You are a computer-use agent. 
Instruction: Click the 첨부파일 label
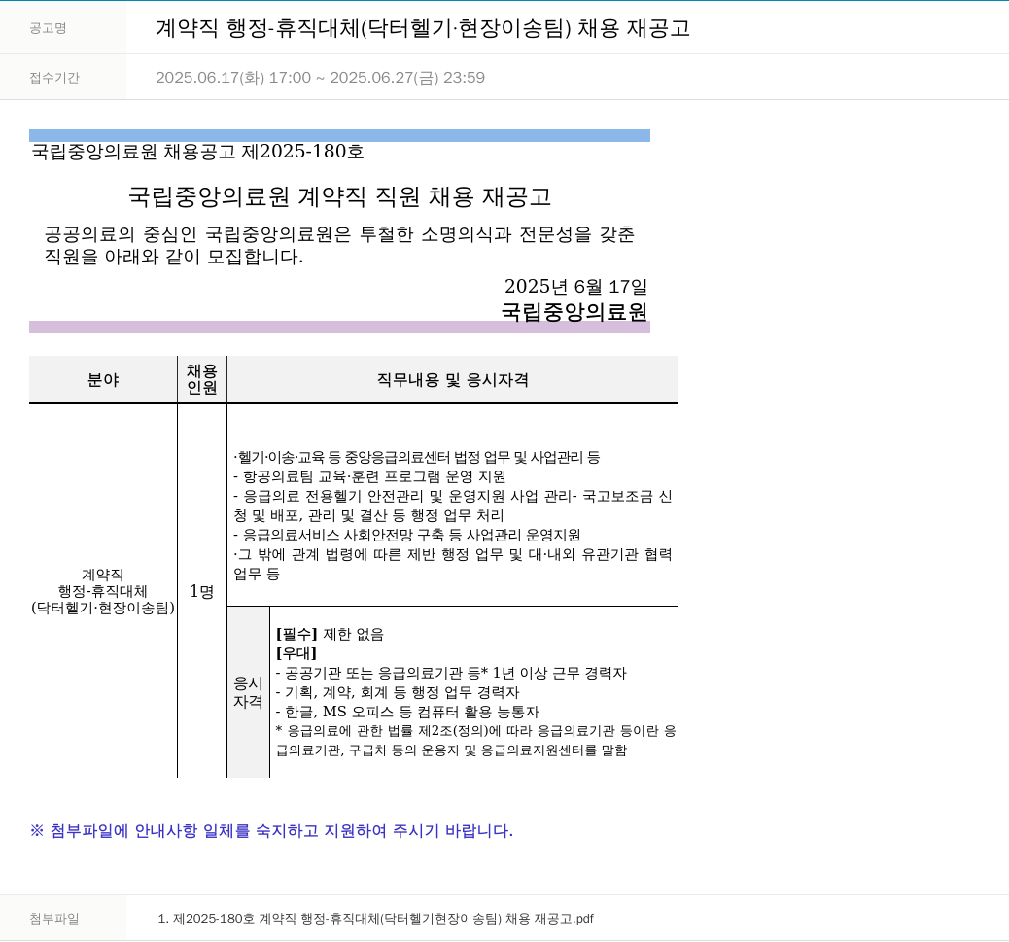[54, 919]
